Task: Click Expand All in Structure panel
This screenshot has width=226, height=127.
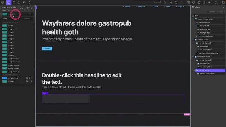Action: pyautogui.click(x=212, y=12)
